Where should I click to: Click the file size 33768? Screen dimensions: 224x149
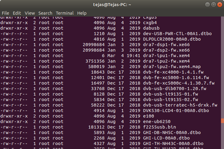[98, 89]
